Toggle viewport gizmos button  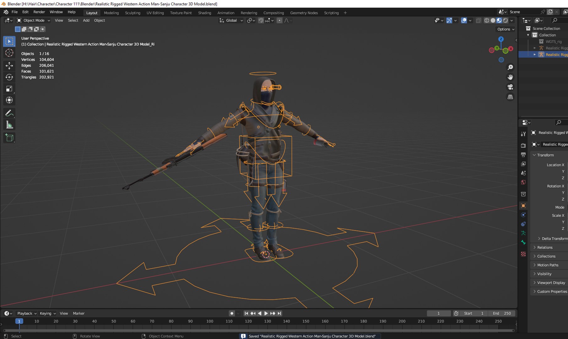coord(449,20)
